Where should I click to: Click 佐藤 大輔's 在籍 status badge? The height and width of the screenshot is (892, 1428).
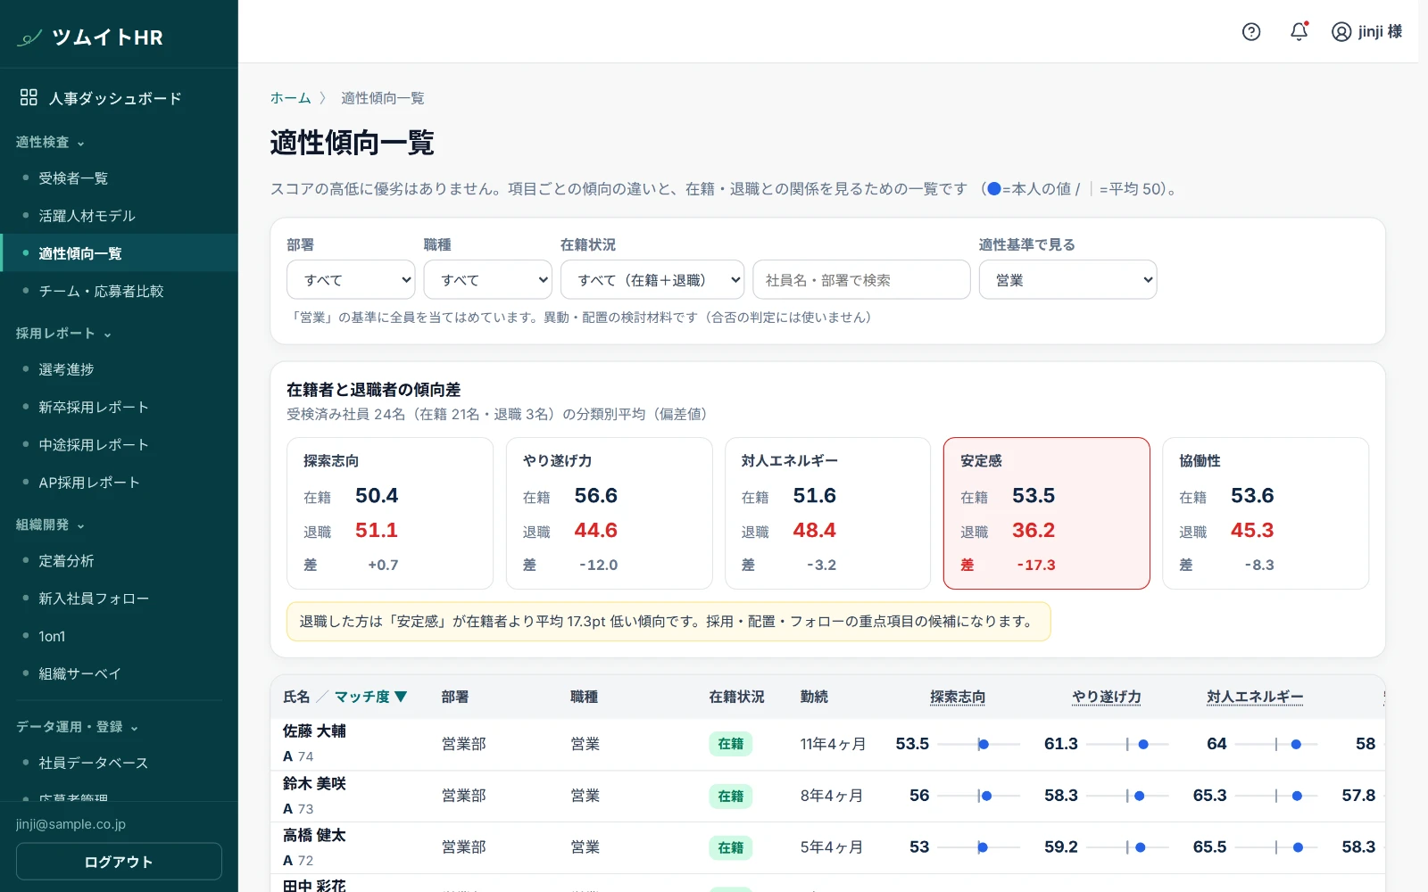pyautogui.click(x=730, y=744)
